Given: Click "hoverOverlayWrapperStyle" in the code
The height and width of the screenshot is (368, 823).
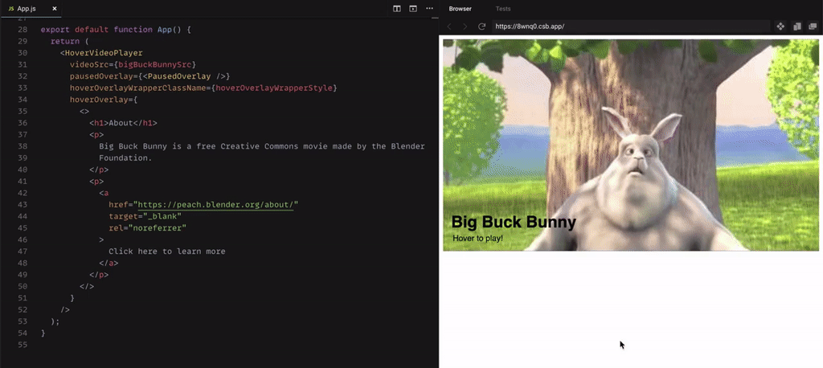Looking at the screenshot, I should pyautogui.click(x=274, y=88).
